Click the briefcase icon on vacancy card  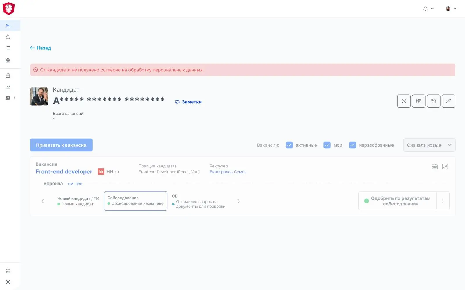434,167
